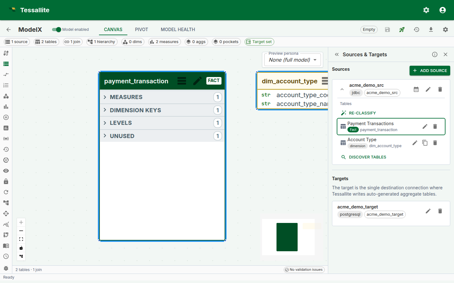The height and width of the screenshot is (283, 454).
Task: Zoom out the canvas with the minus button
Action: 21,231
